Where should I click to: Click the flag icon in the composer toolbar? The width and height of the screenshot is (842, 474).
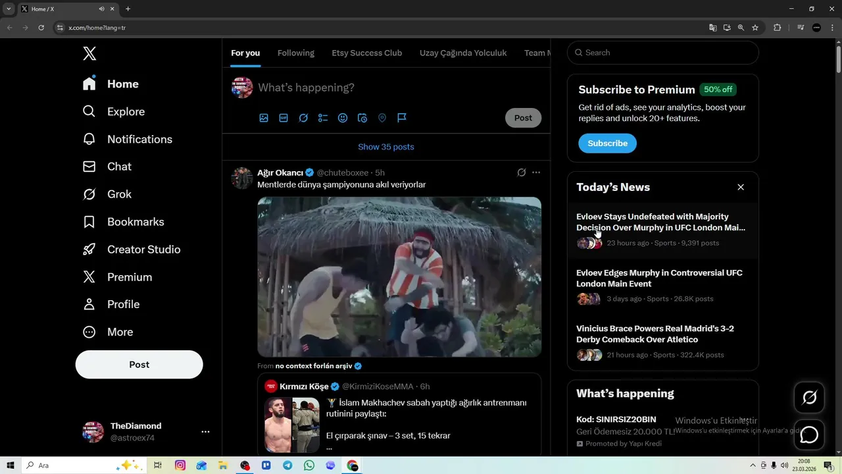(402, 118)
